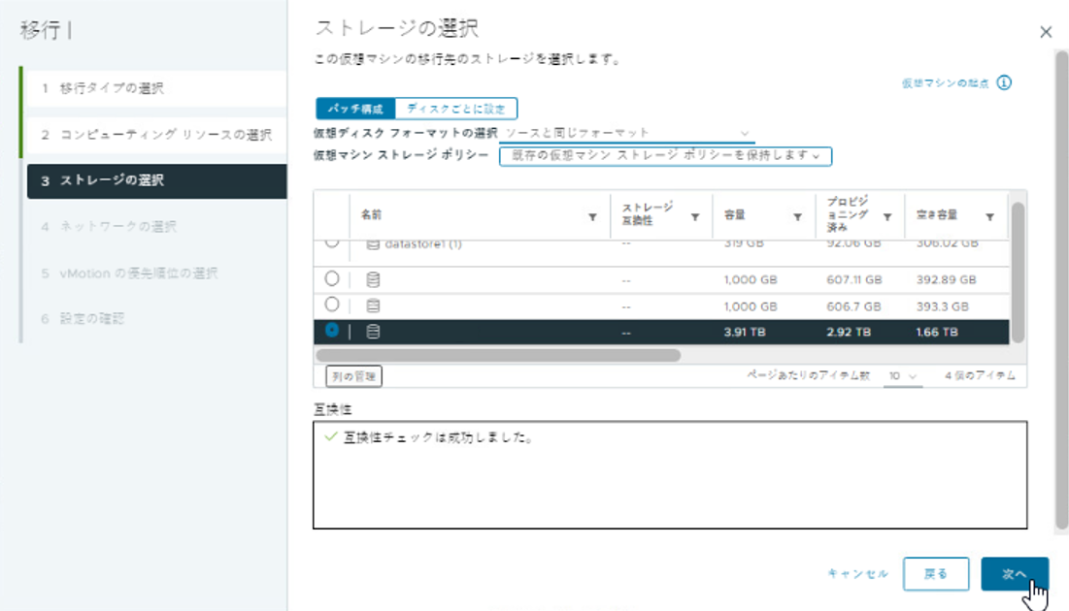Change the items-per-page dropdown showing 10
Screen dimensions: 1069x611
(x=901, y=375)
